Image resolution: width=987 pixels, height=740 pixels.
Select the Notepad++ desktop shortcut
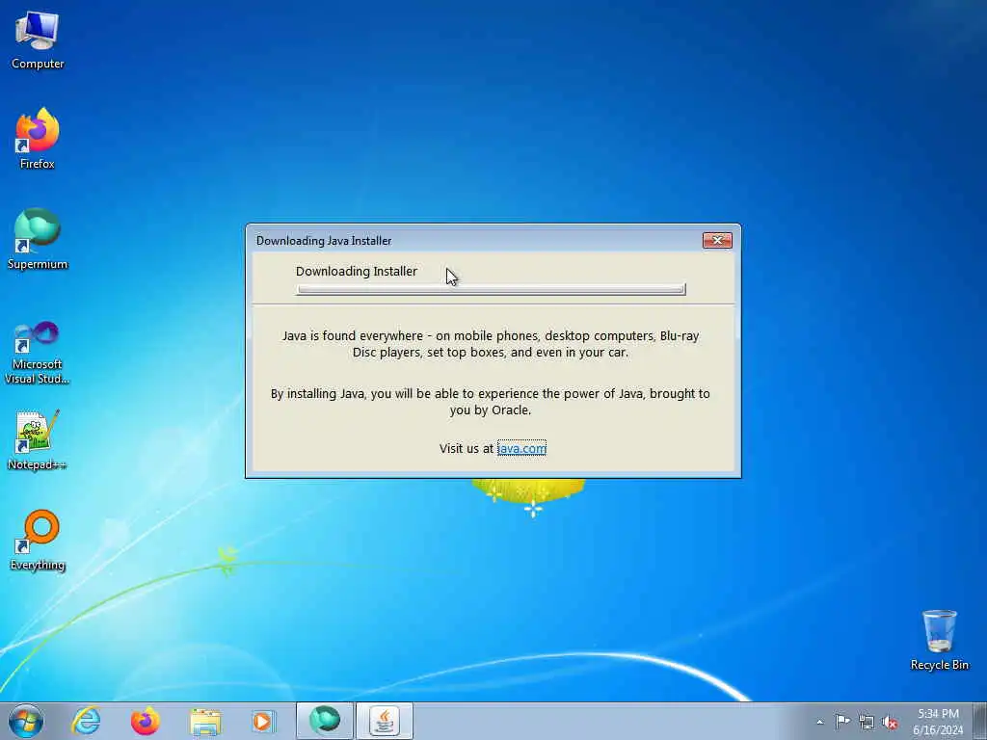point(38,440)
